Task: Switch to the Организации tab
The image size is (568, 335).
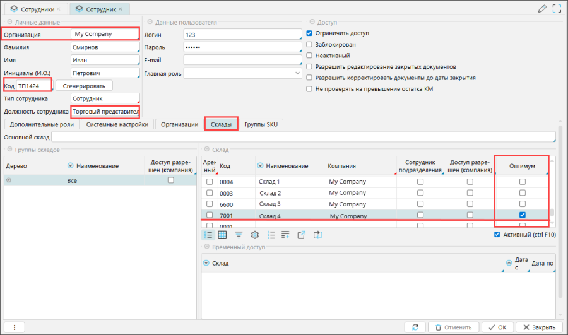Action: point(179,124)
